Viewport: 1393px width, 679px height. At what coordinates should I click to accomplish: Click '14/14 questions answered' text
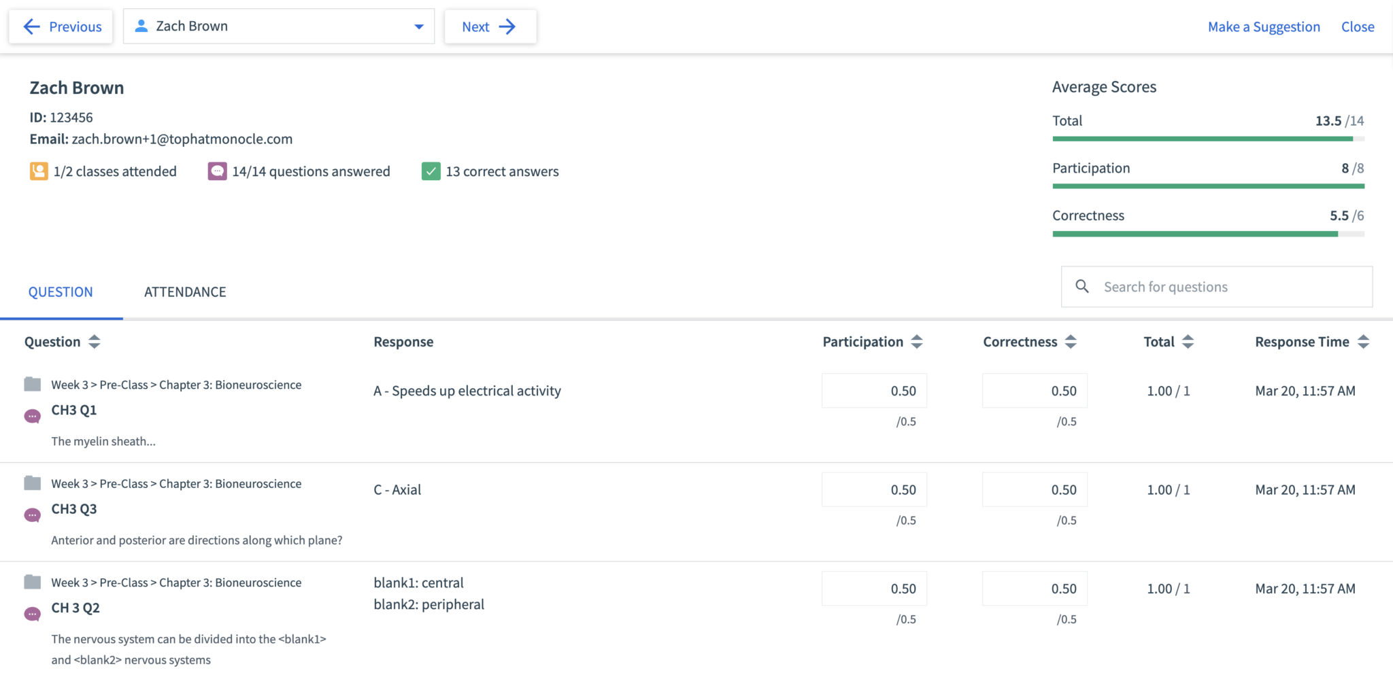[x=311, y=171]
